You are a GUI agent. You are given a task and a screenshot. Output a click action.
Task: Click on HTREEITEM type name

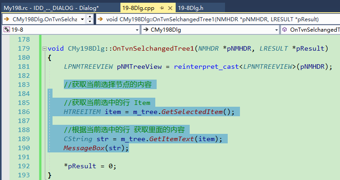tap(82, 112)
